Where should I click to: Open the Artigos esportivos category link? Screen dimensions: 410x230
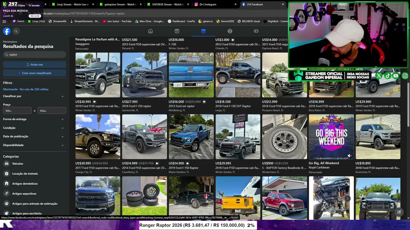coord(24,194)
